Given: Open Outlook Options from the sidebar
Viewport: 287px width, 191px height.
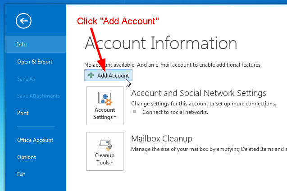Looking at the screenshot, I should [26, 157].
